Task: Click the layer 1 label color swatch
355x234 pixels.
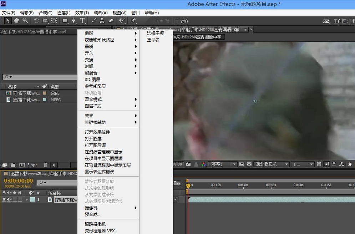Action: coord(32,200)
